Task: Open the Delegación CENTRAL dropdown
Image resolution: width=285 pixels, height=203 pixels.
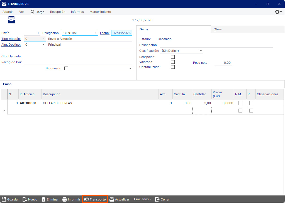Action: [x=96, y=33]
